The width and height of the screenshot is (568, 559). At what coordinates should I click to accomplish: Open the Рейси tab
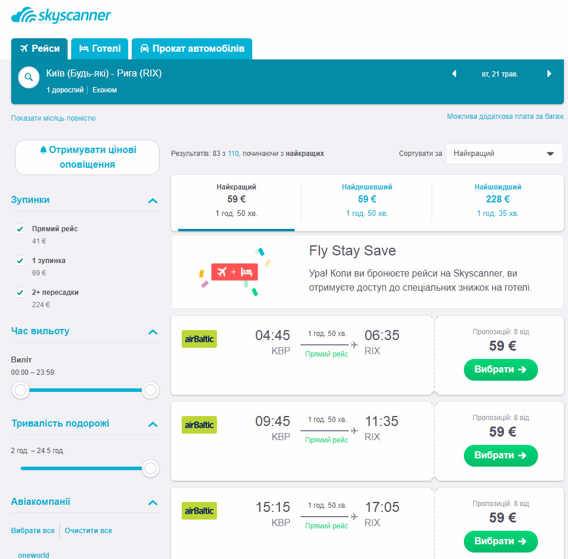tap(39, 49)
